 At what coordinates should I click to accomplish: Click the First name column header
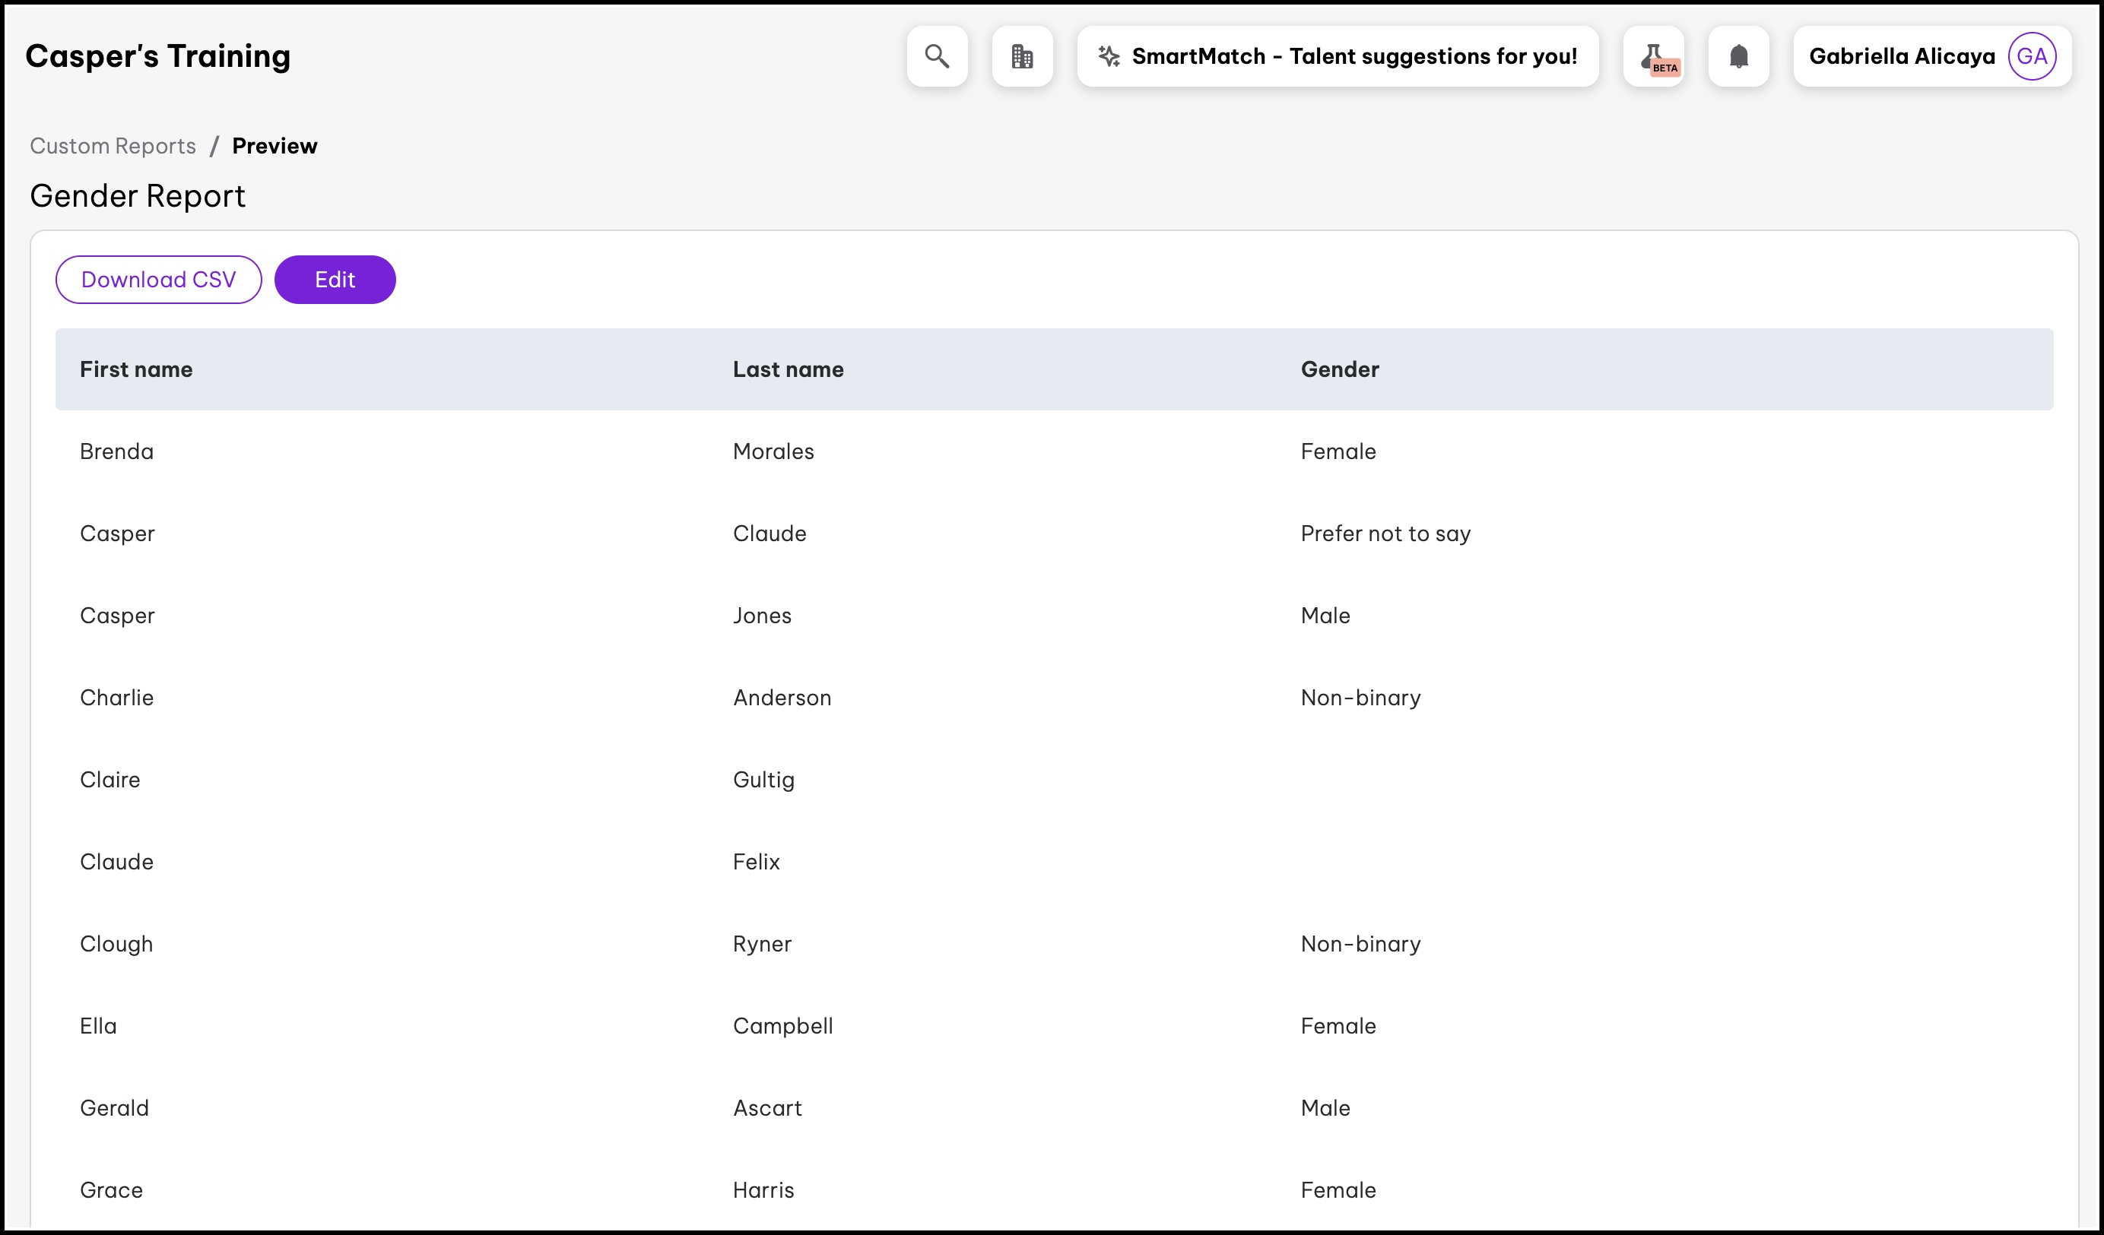click(x=136, y=369)
